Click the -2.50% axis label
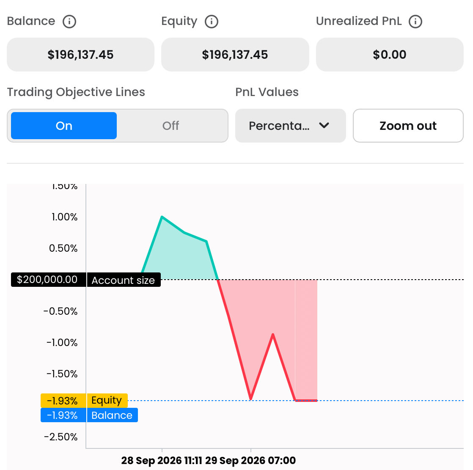This screenshot has width=473, height=470. (x=60, y=437)
